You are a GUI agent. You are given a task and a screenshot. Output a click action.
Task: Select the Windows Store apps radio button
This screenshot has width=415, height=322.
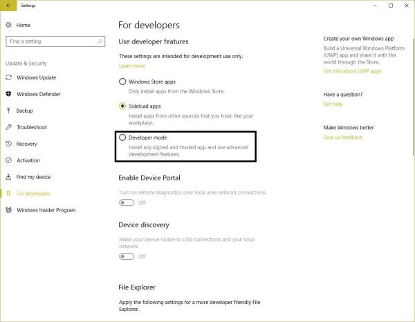click(x=122, y=82)
